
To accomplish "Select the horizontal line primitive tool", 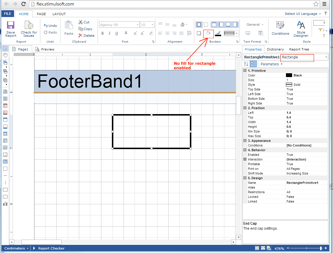I will point(5,176).
